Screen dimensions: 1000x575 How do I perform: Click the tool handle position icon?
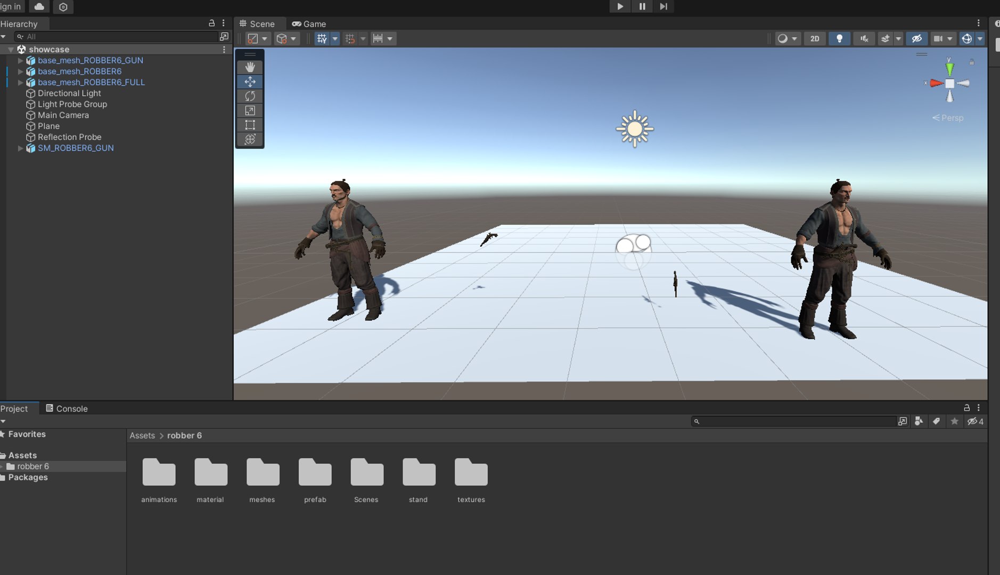point(253,38)
